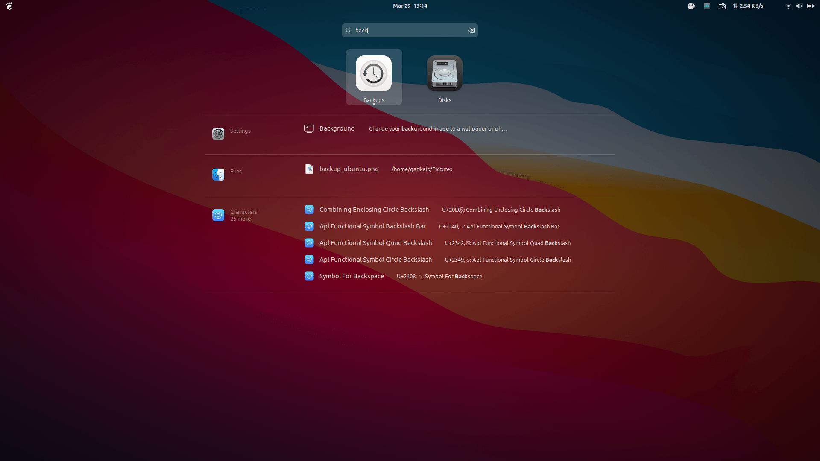The width and height of the screenshot is (820, 461).
Task: Copy Combining Enclosing Circle Backslash character
Action: [374, 210]
